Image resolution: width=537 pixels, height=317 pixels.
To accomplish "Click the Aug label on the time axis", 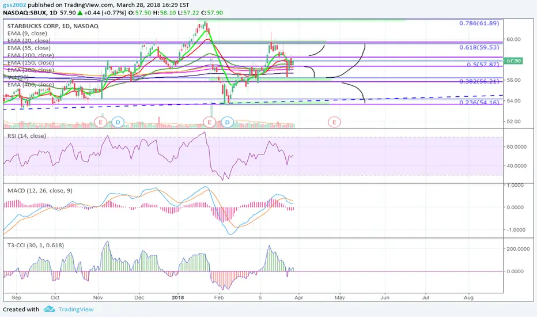I will click(468, 297).
